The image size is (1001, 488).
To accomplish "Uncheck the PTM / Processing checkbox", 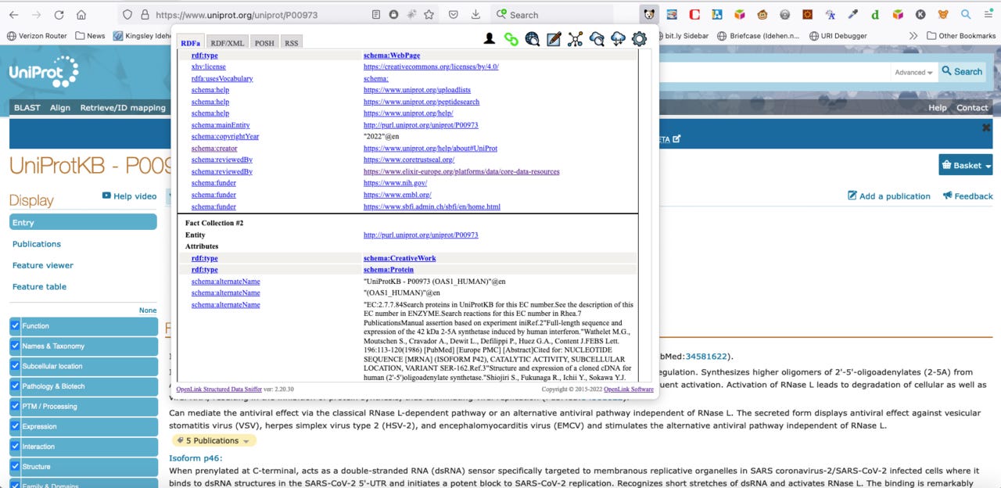I will tap(15, 407).
